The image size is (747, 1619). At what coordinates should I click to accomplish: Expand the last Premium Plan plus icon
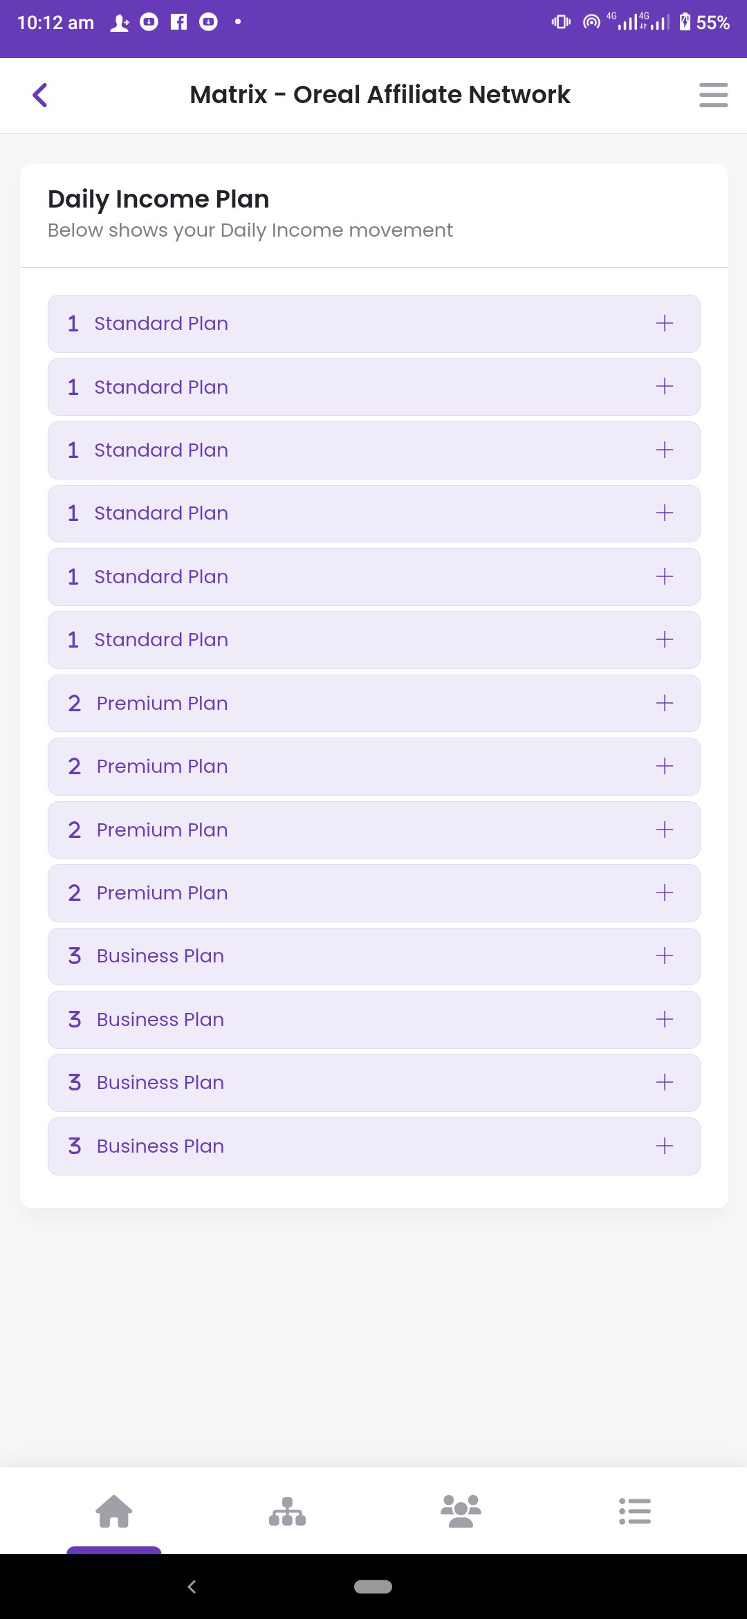(664, 893)
